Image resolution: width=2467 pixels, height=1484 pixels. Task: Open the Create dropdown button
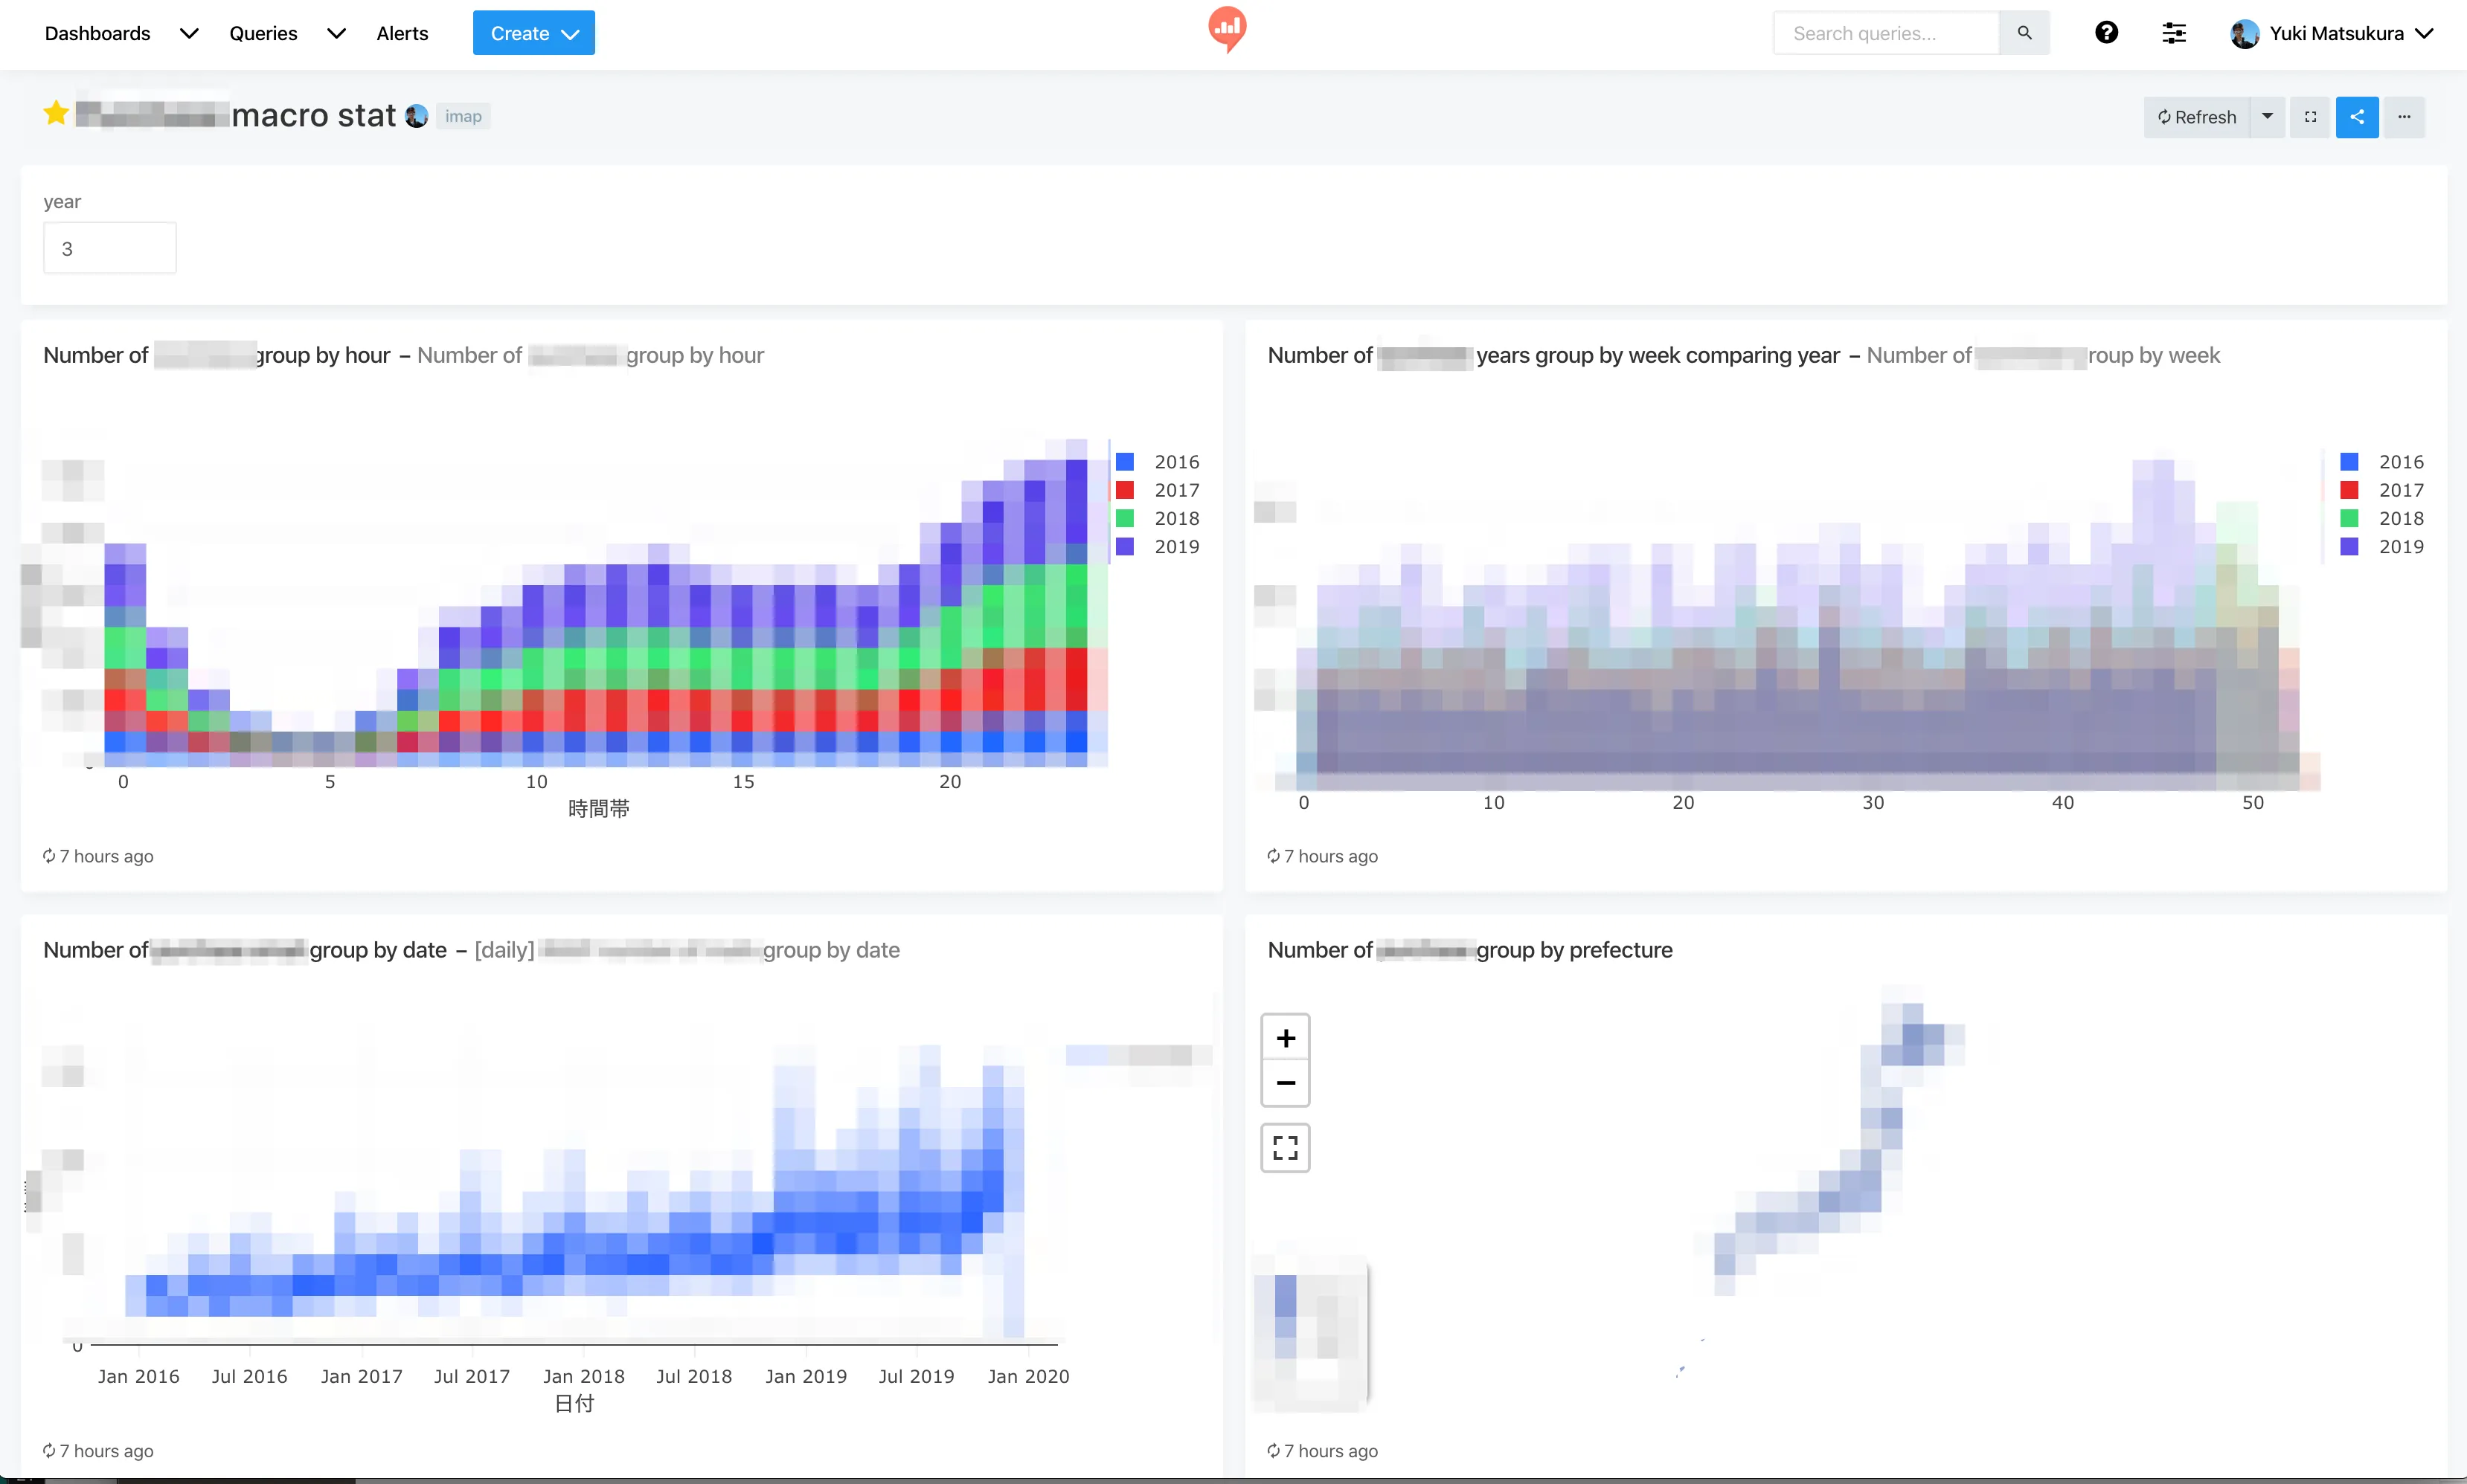coord(533,33)
